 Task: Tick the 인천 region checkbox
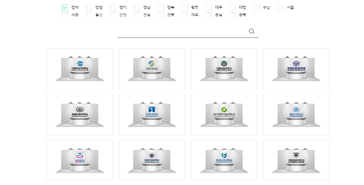112,15
